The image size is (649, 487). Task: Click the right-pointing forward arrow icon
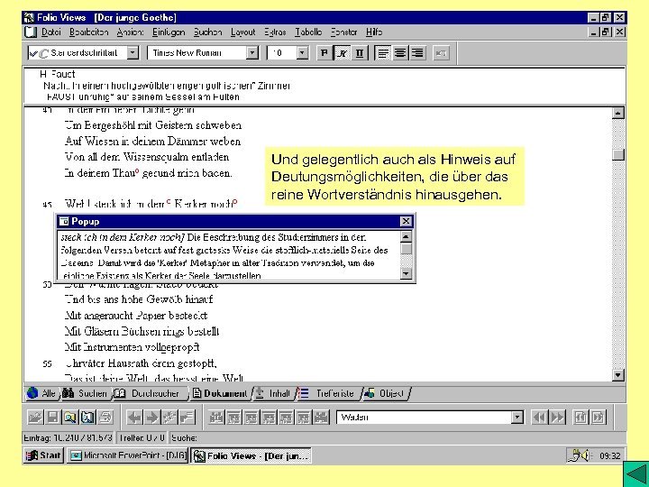click(x=152, y=417)
